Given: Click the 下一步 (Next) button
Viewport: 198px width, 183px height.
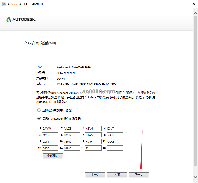Looking at the screenshot, I should click(x=138, y=175).
